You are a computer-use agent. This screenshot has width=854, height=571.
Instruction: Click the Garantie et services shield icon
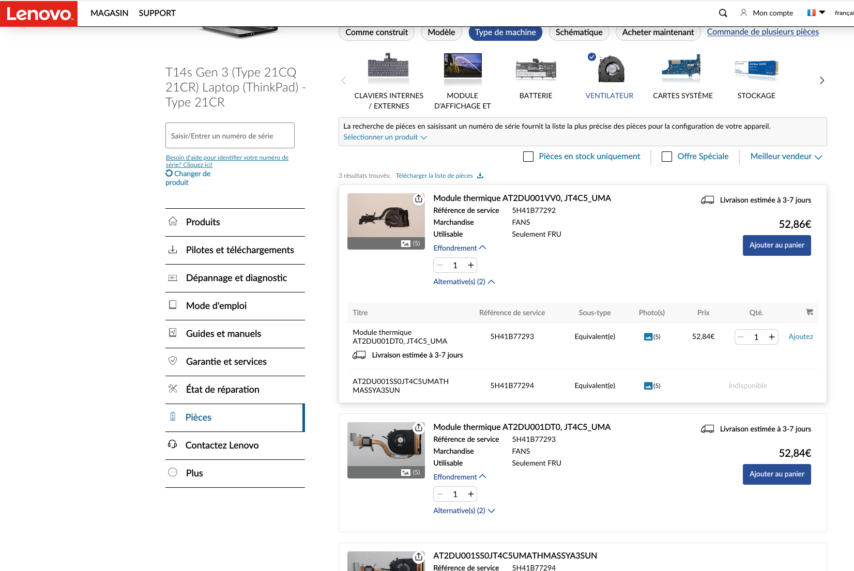click(x=173, y=361)
